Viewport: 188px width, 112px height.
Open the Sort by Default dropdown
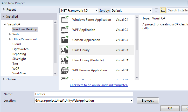131,11
